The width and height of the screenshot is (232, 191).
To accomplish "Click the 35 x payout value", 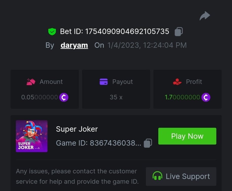I will [x=116, y=97].
